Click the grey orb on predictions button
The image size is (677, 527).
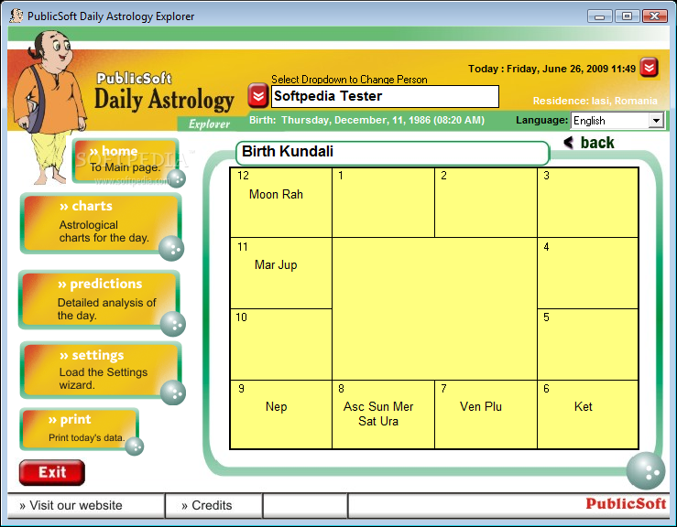click(173, 324)
